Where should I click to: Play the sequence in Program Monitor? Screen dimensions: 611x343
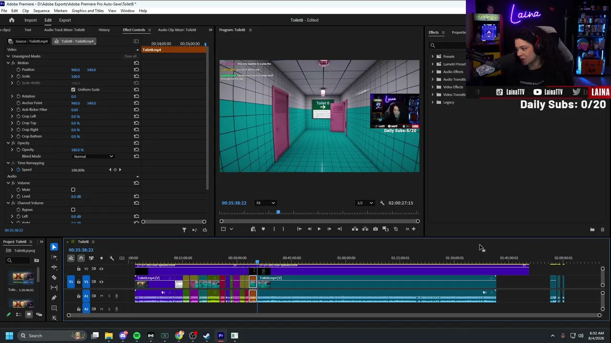pos(319,229)
